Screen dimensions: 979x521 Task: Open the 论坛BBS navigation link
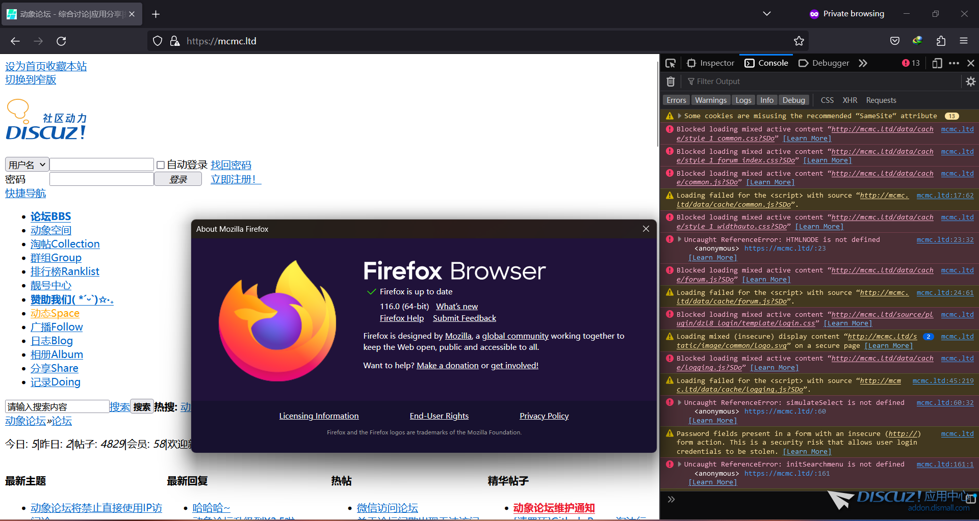50,216
